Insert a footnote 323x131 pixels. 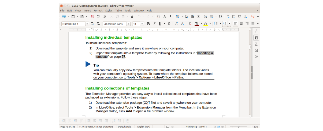pos(234,17)
